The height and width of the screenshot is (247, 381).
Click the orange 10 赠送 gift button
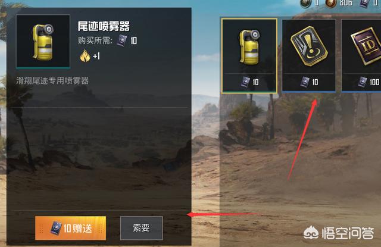click(x=70, y=228)
